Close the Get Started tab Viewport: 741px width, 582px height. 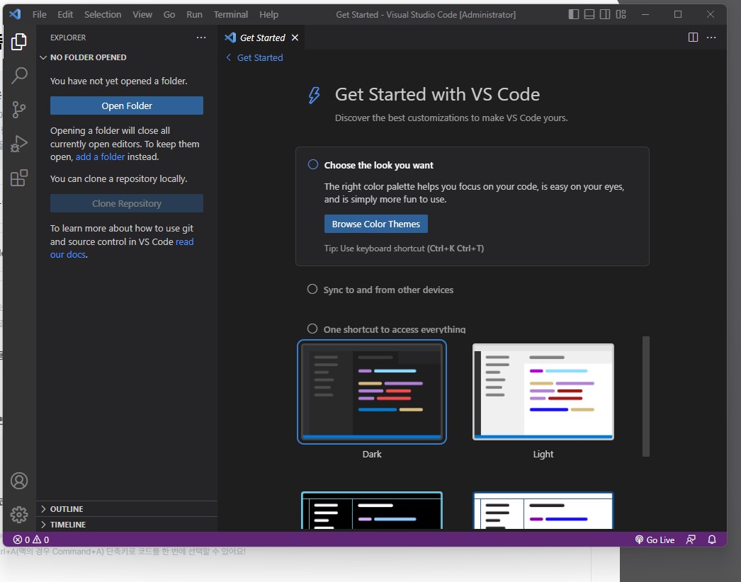(295, 38)
